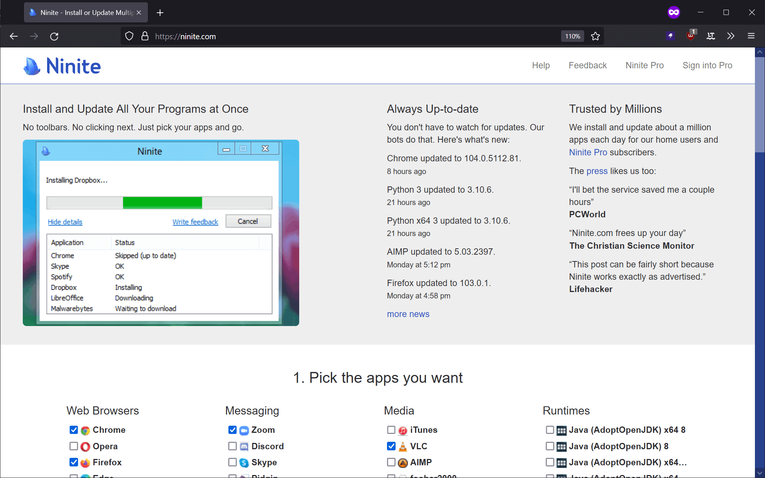Screen dimensions: 765x478
Task: Click the Java (AdoptOpenJDK) 8 icon
Action: click(561, 447)
